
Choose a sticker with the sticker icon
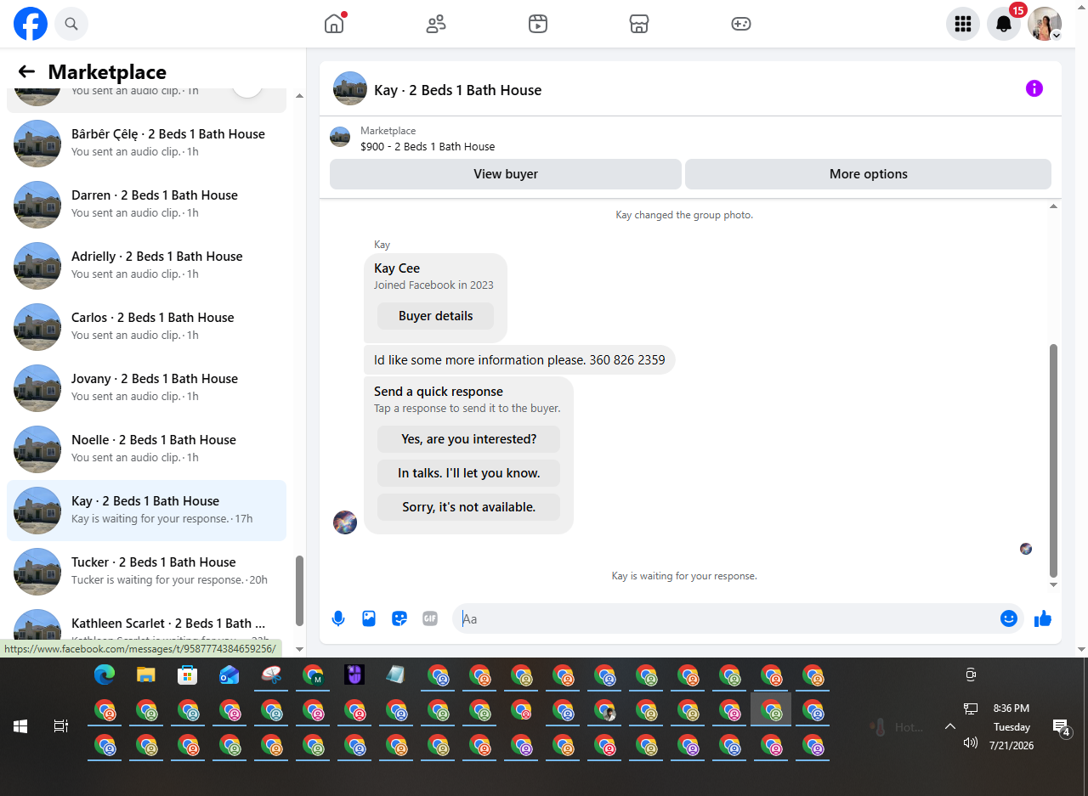(x=399, y=618)
